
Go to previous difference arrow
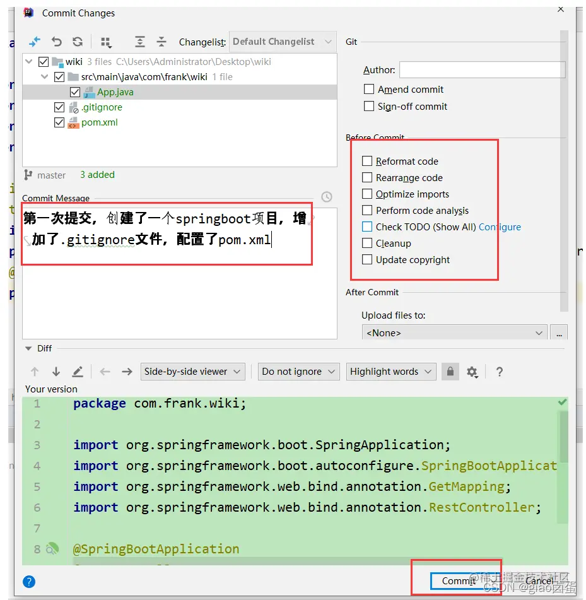[35, 372]
